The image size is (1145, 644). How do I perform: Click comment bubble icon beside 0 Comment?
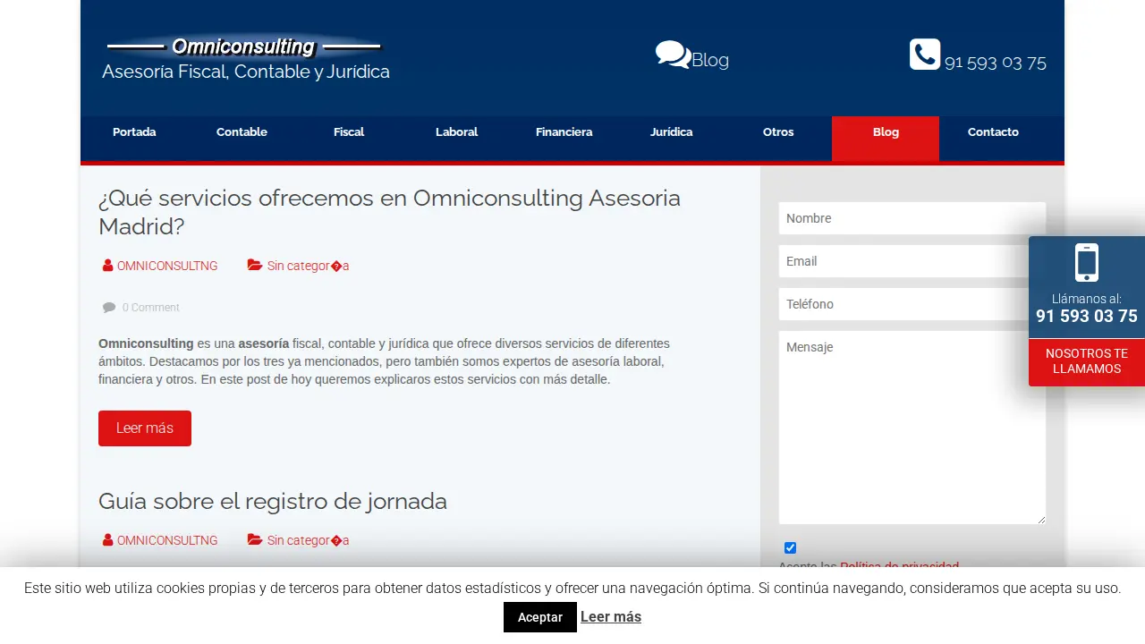tap(109, 308)
